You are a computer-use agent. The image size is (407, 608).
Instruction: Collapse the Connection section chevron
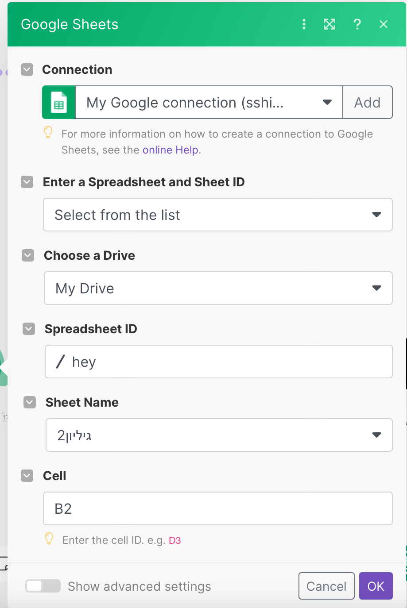pos(27,69)
